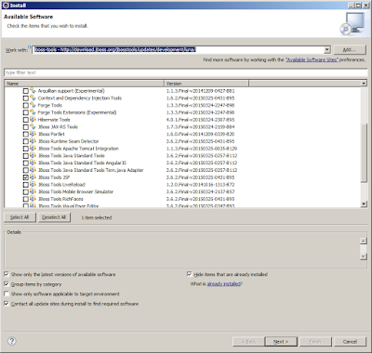Select JBoss Tools Apache Tomcat Integration text
The width and height of the screenshot is (372, 353).
click(78, 149)
